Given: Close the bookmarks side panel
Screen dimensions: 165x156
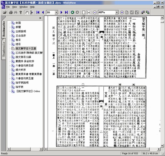Looking at the screenshot, I should point(40,18).
